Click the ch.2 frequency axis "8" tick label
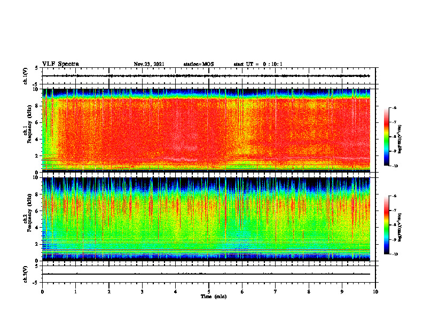Screen dimensions: 423x327 pos(36,194)
